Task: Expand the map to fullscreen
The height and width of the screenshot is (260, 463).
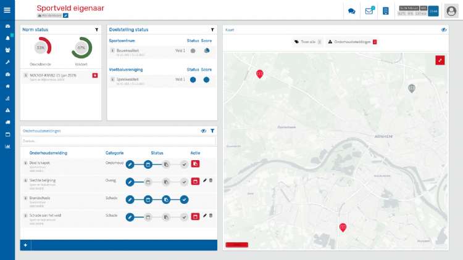Action: click(440, 60)
